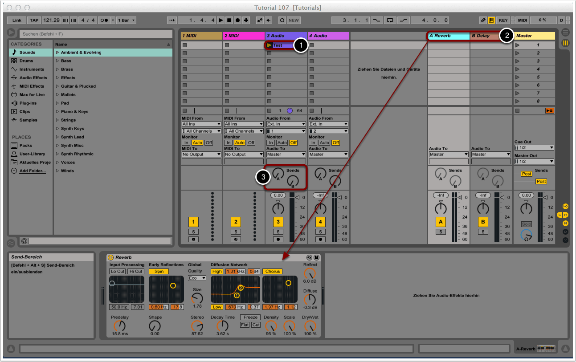
Task: Select the A Reverb return track header
Action: pos(448,36)
